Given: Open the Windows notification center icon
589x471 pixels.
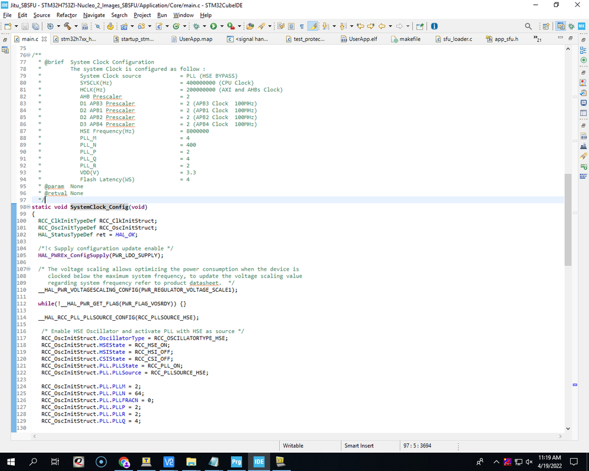Looking at the screenshot, I should 574,462.
